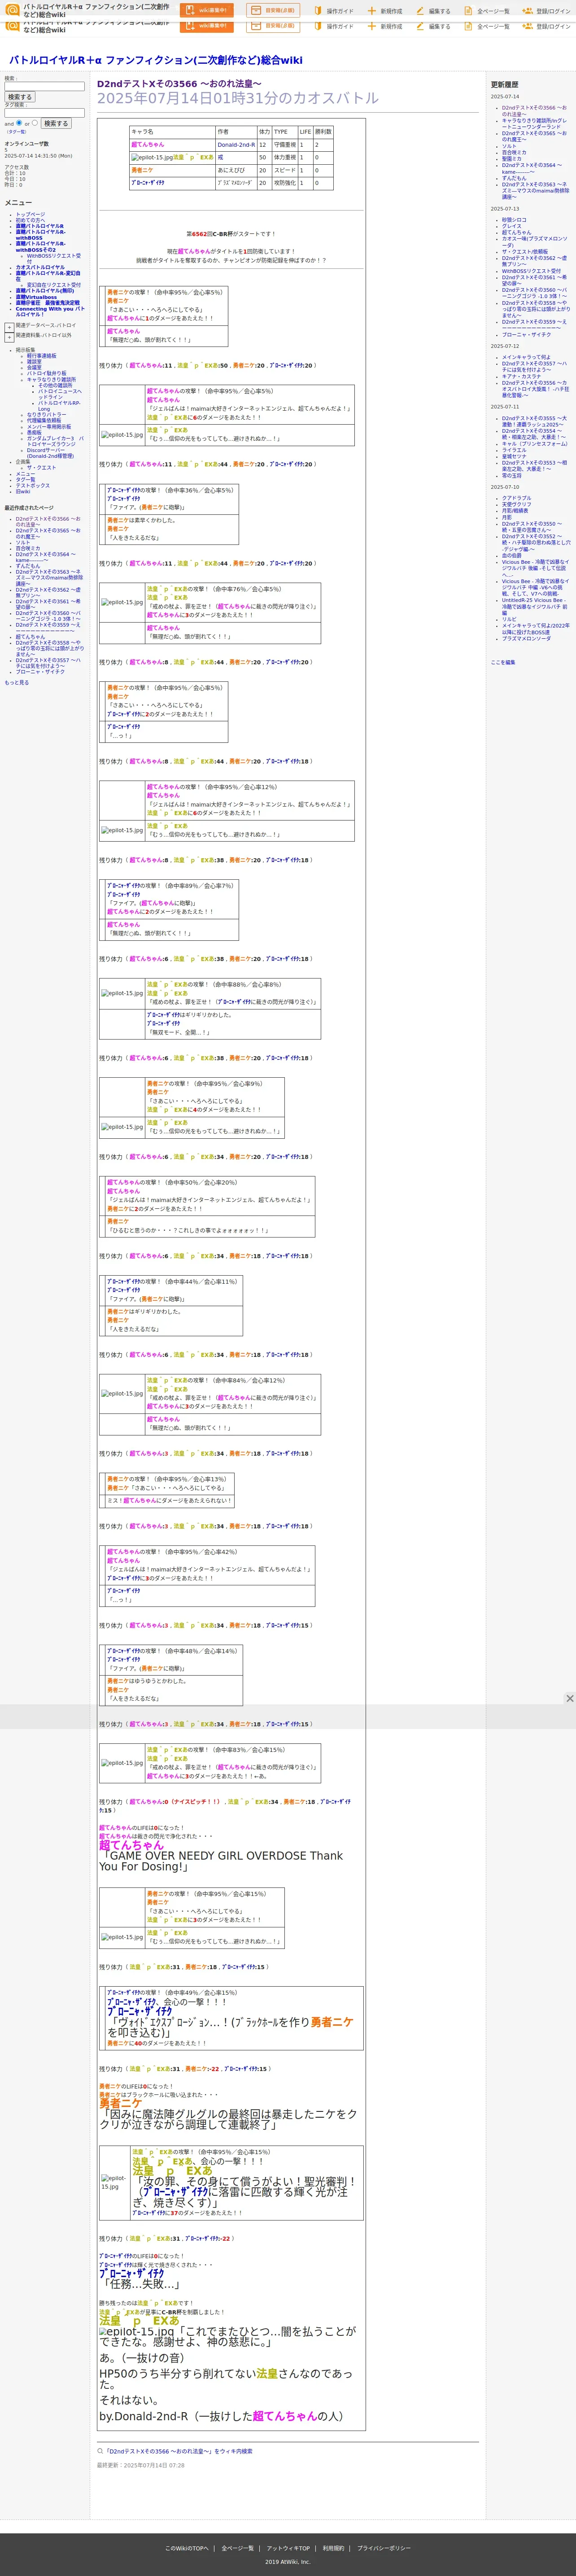576x2576 pixels.
Task: Open グレイス in 更新履歴
Action: coord(512,226)
